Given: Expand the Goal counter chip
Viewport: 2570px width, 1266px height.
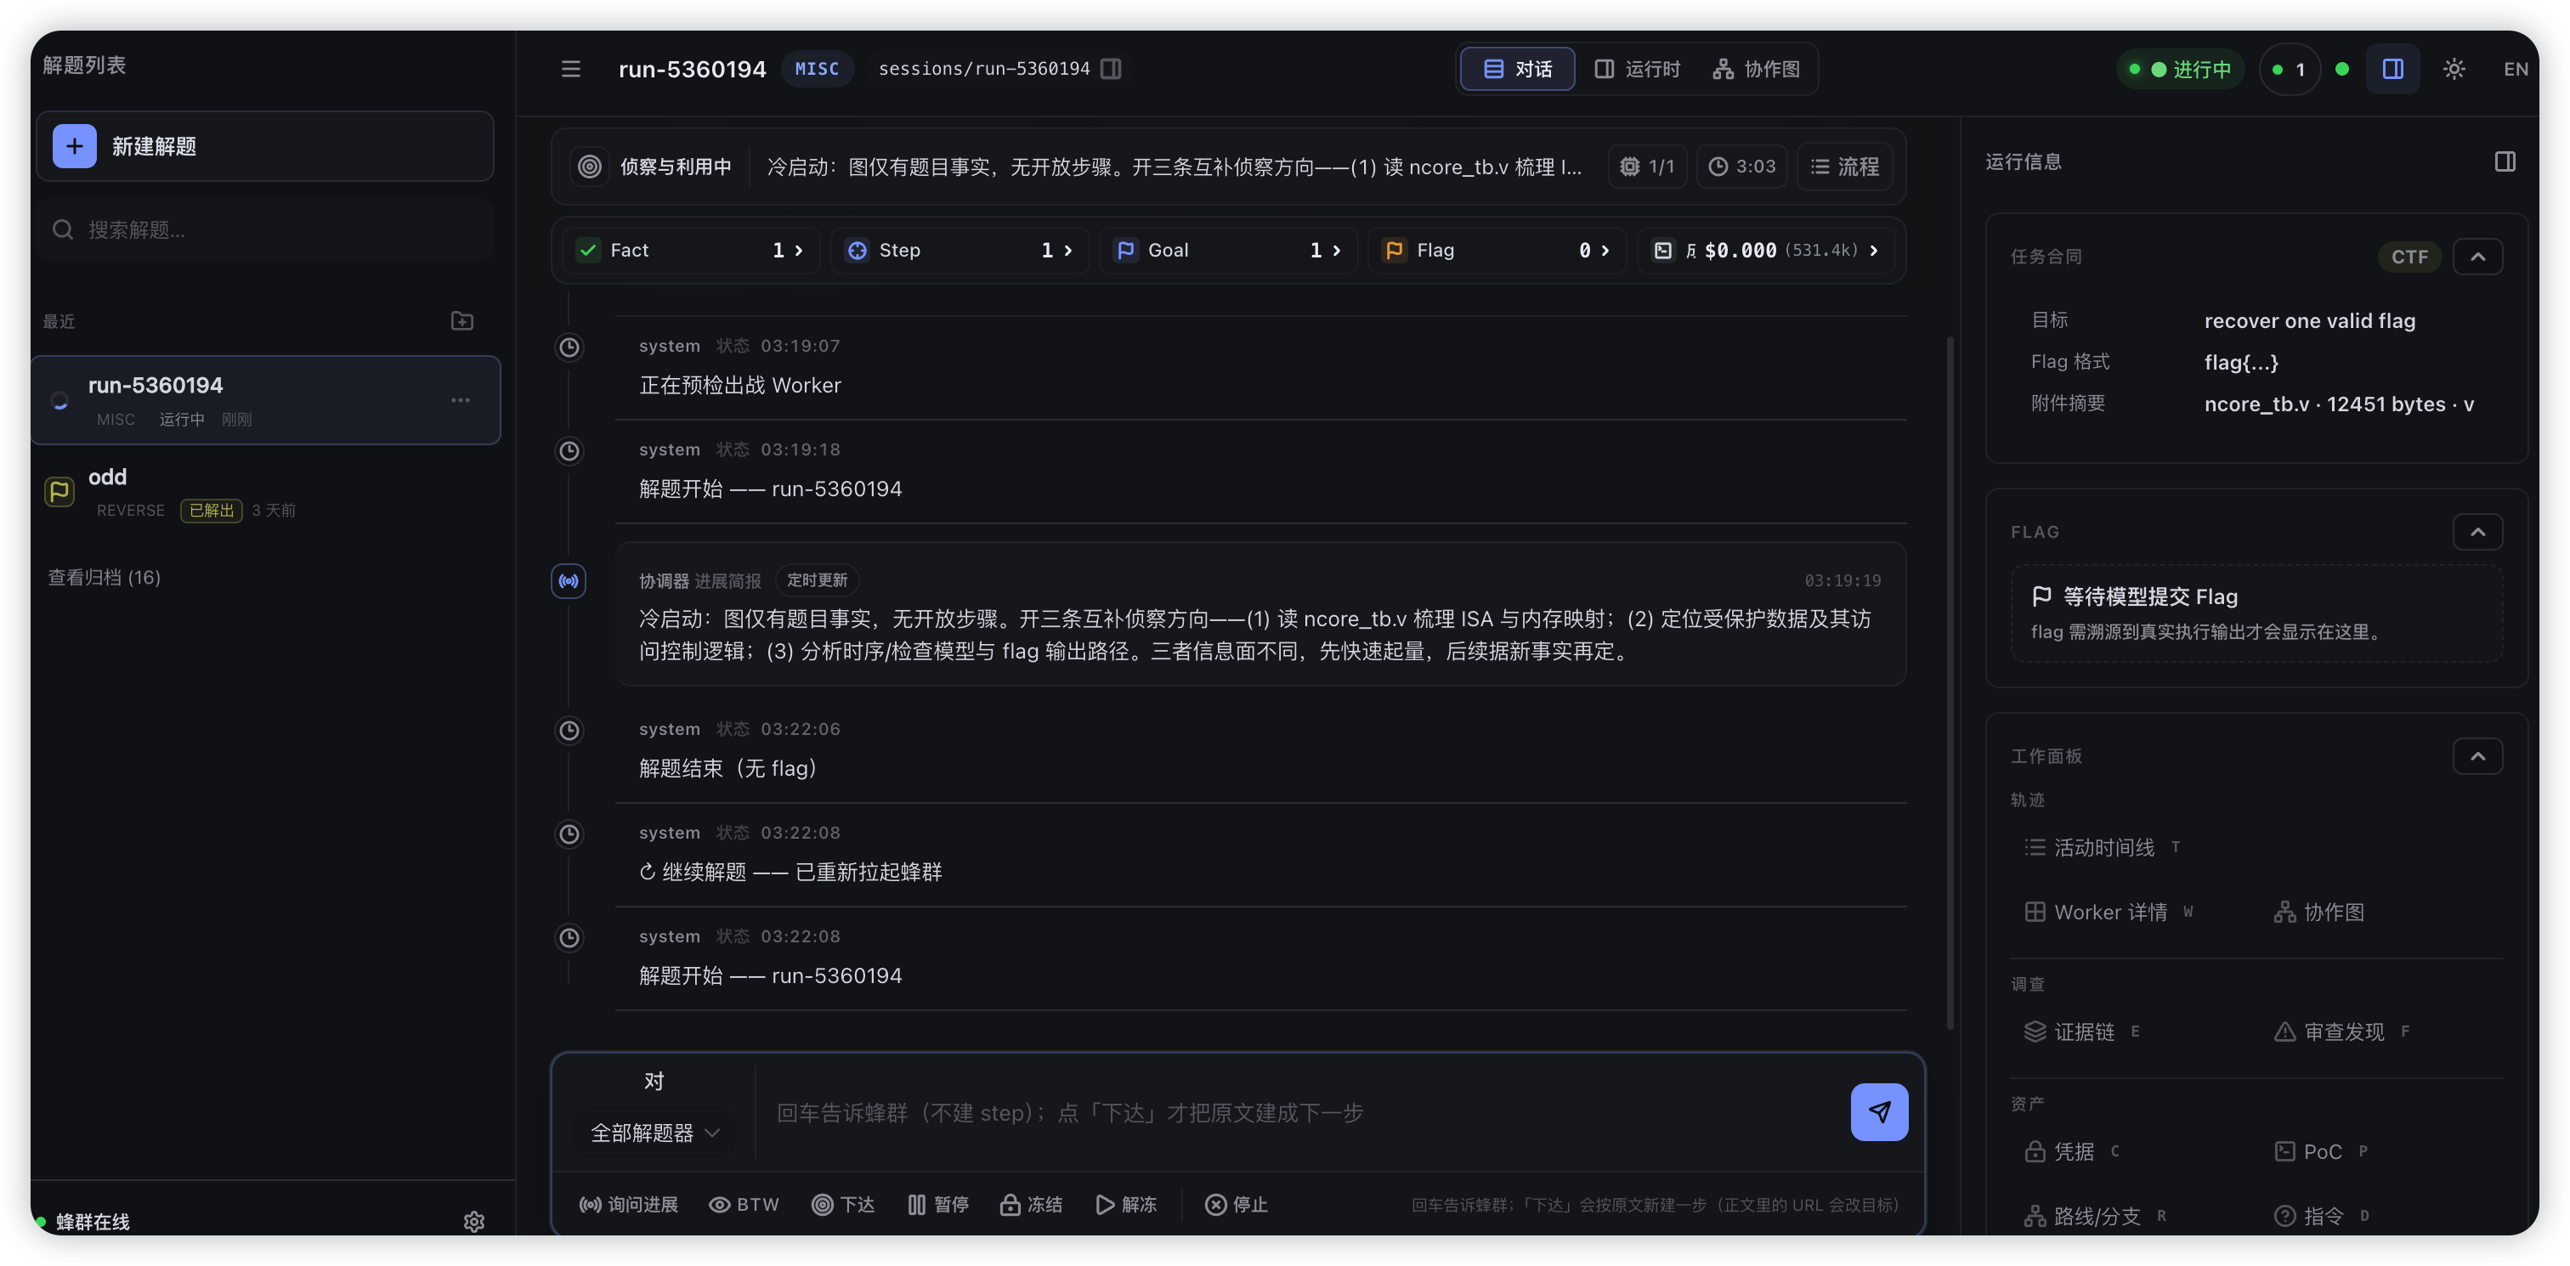Looking at the screenshot, I should 1228,251.
